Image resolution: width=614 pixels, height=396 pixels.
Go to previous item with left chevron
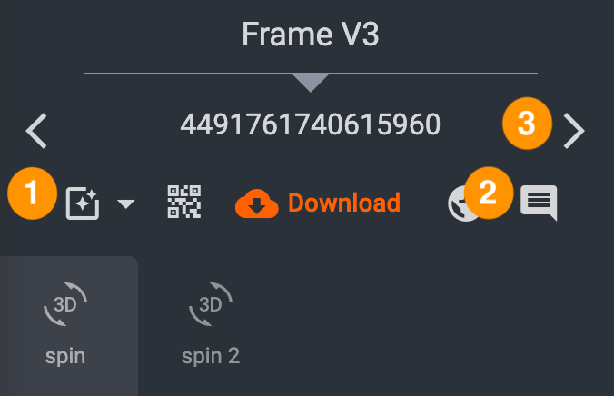pos(36,131)
